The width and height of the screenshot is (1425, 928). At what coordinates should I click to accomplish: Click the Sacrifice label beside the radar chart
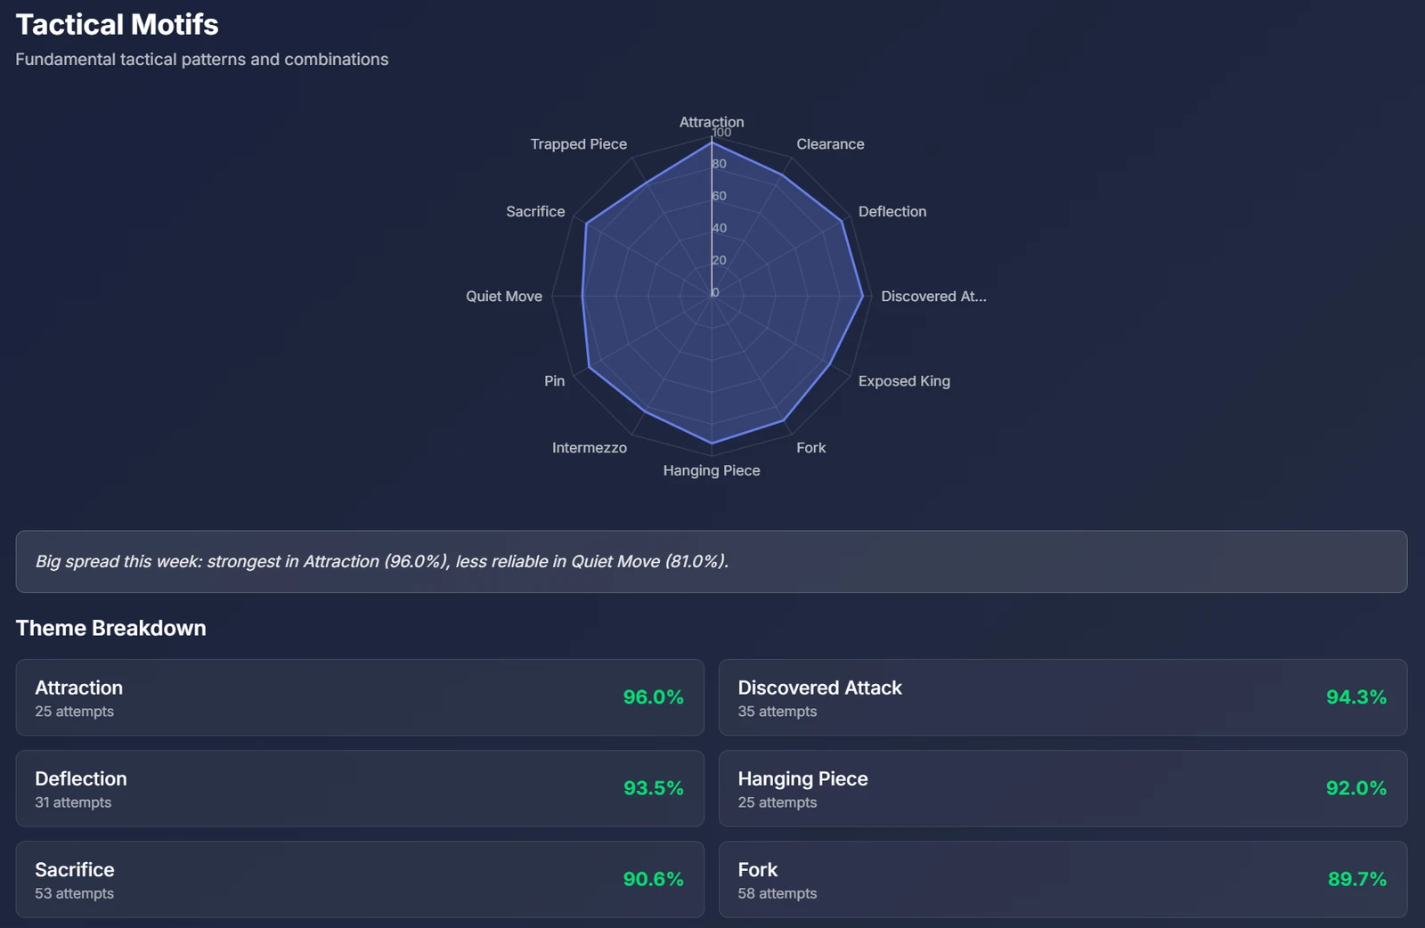[535, 212]
